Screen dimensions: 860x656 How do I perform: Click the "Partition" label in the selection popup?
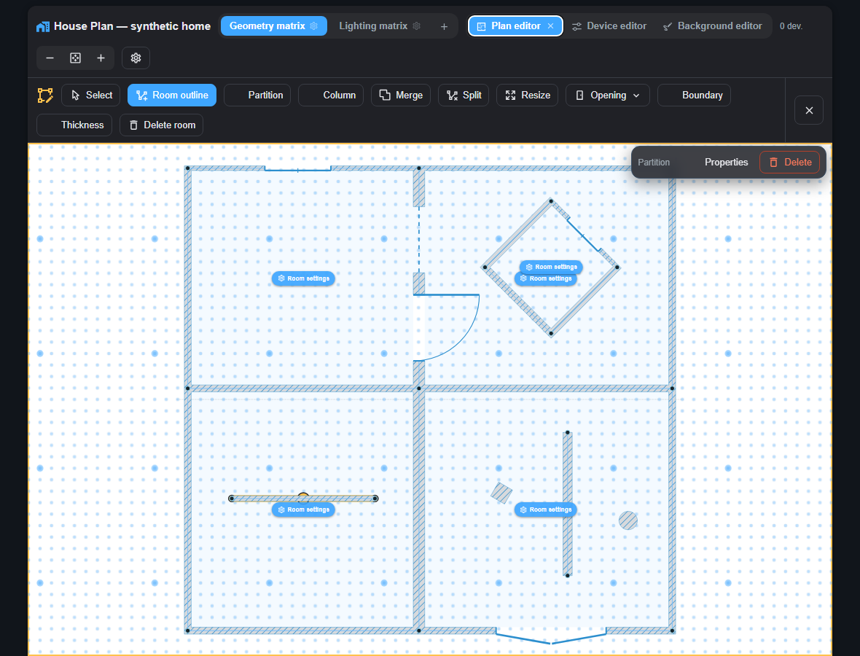click(x=654, y=163)
